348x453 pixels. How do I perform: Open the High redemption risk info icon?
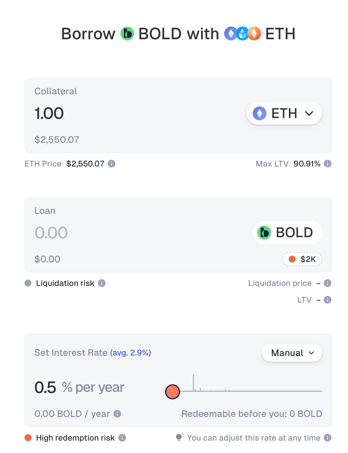coord(122,438)
